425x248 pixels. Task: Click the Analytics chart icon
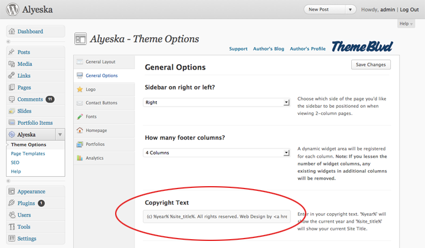[80, 158]
